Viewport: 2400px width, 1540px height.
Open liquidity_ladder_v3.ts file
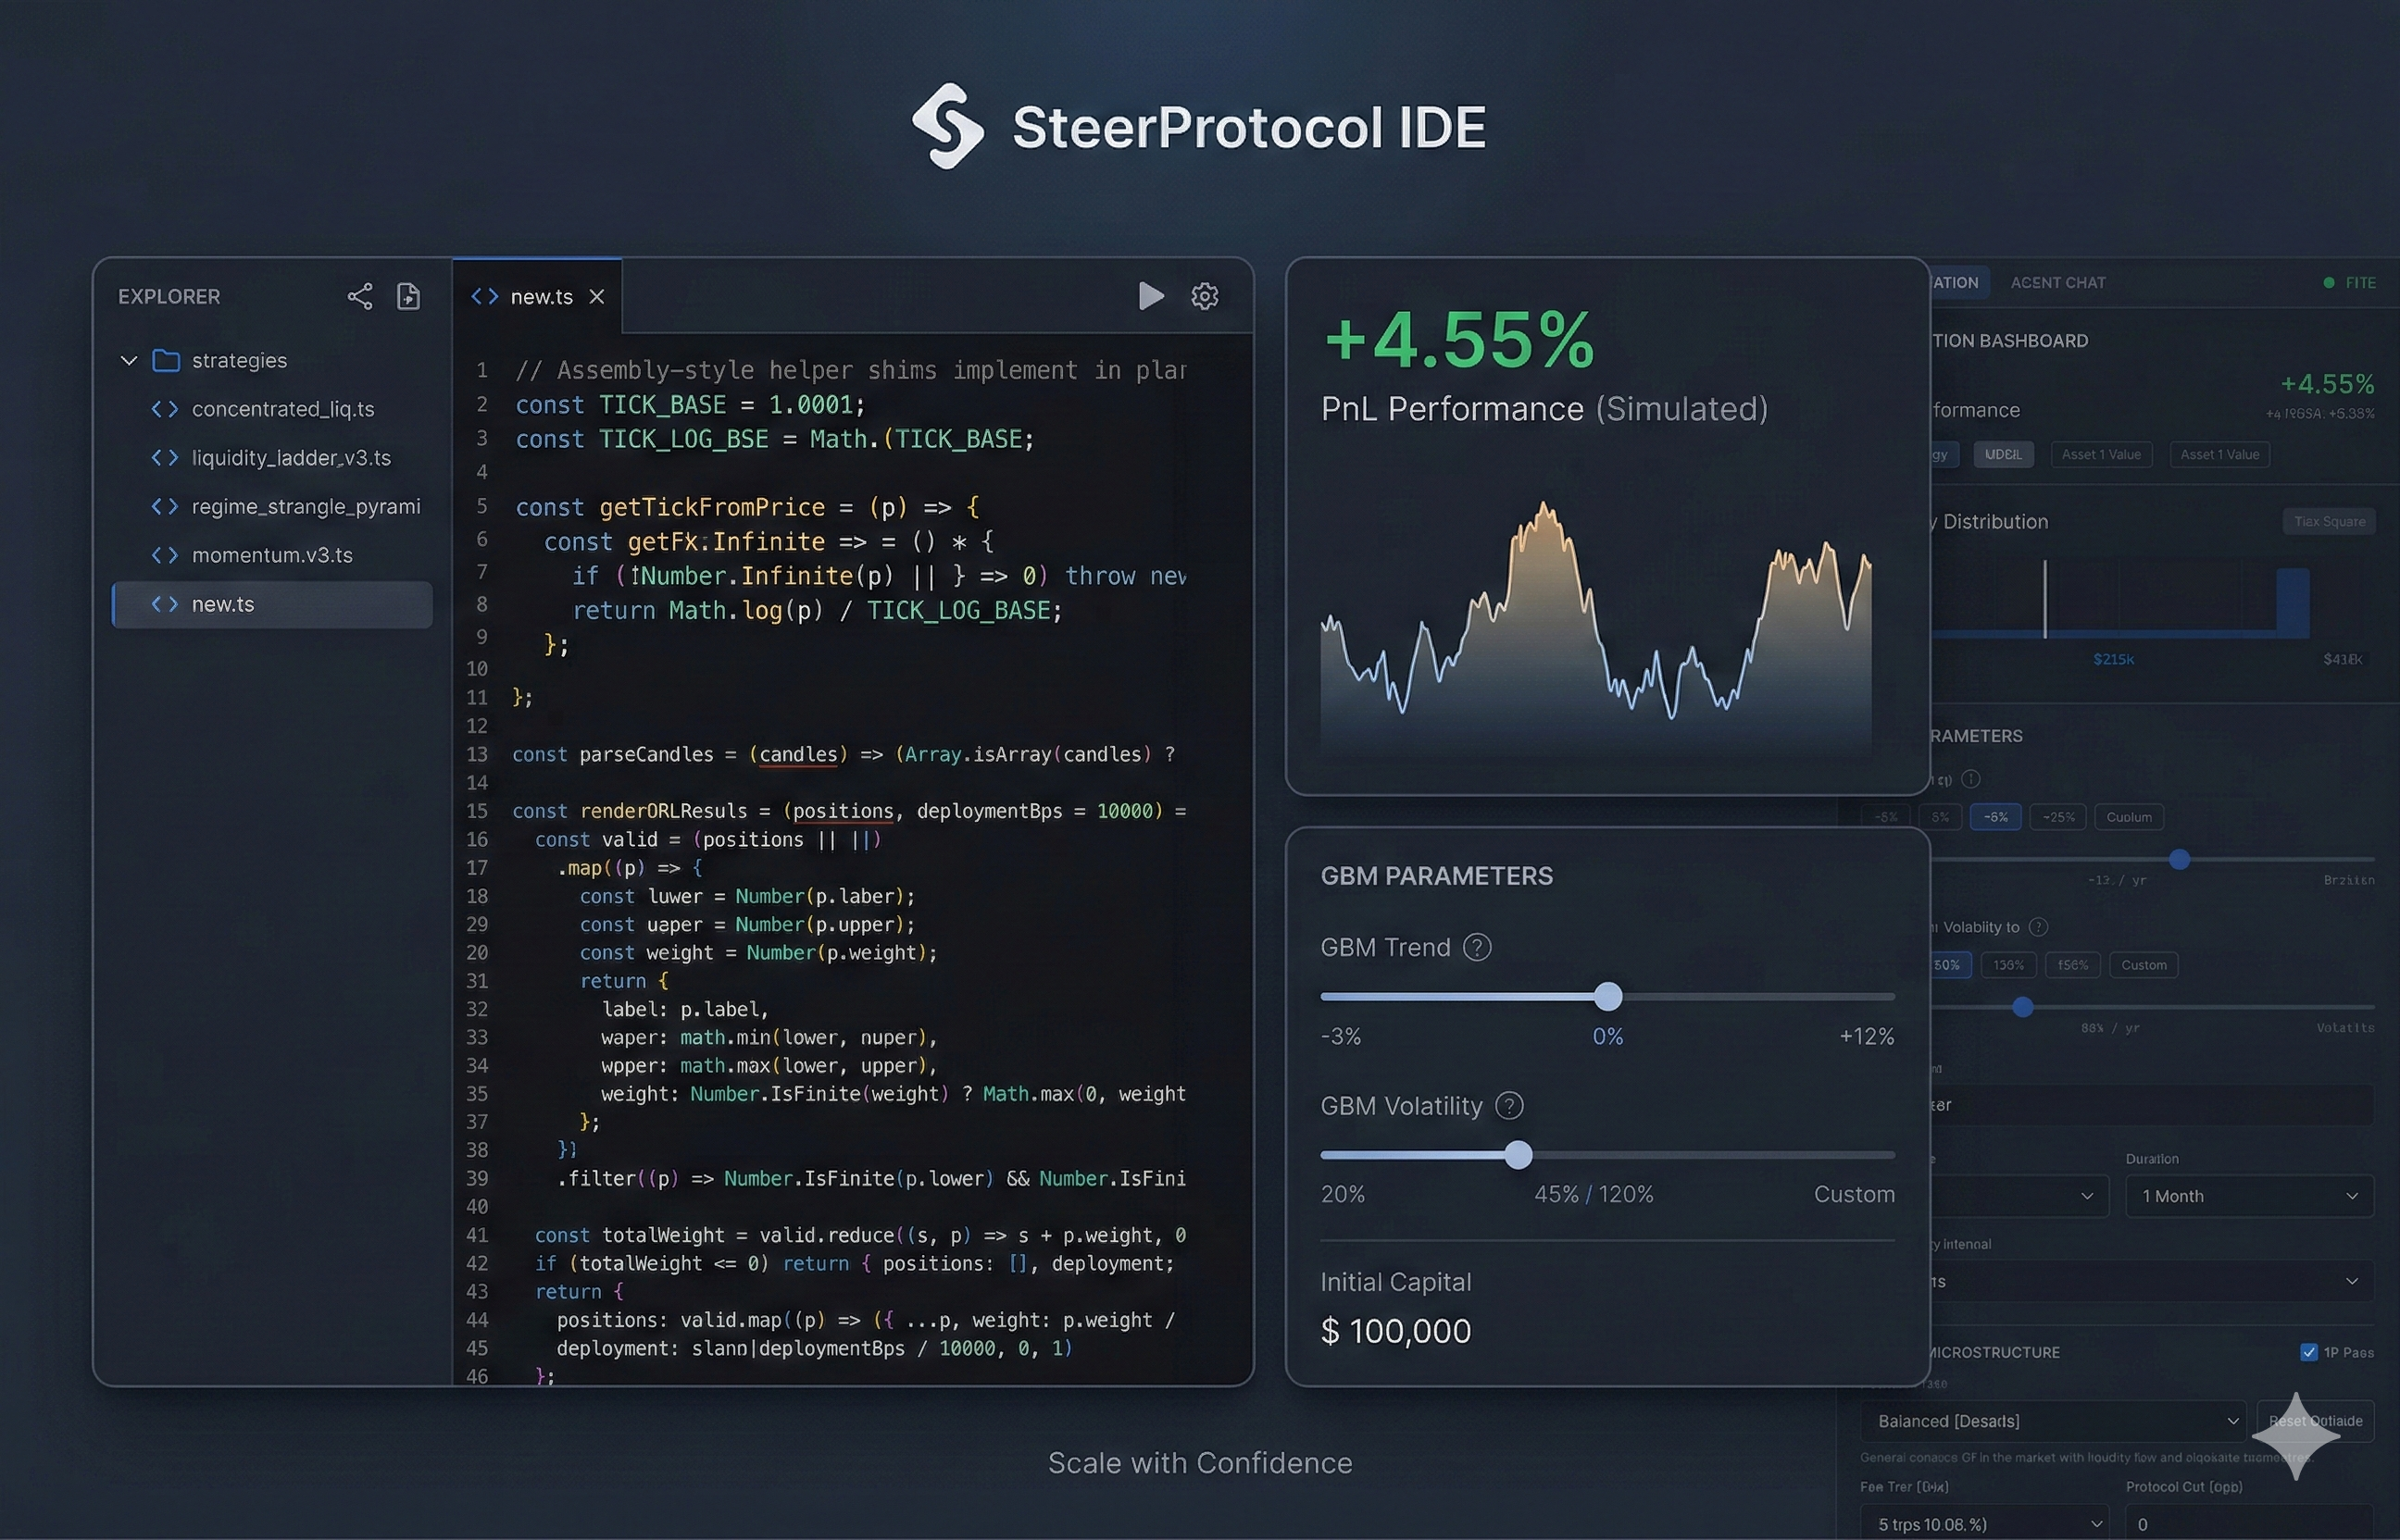tap(272, 458)
